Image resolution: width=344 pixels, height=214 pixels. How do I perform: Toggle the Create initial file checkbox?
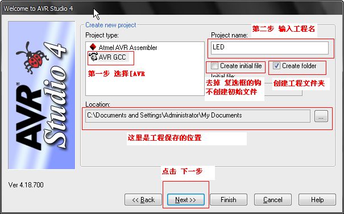[x=214, y=66]
